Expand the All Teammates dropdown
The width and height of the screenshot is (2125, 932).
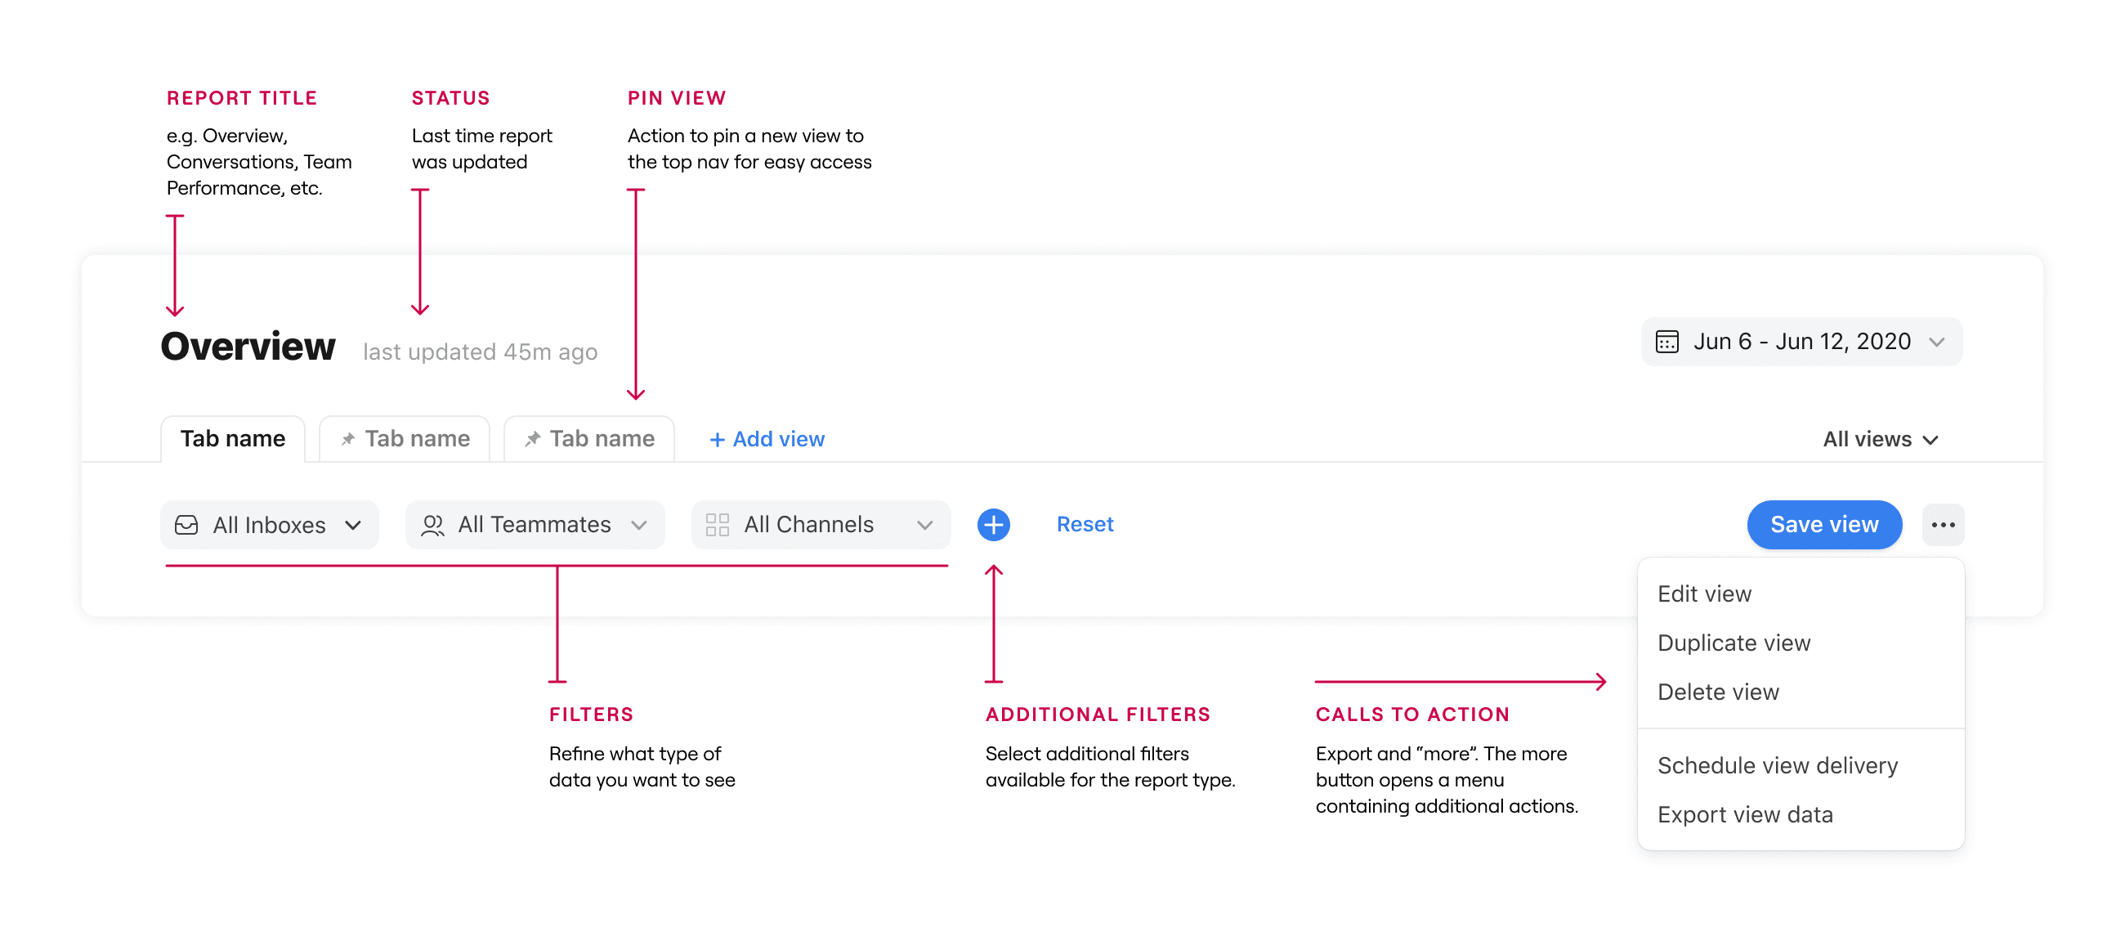tap(535, 524)
